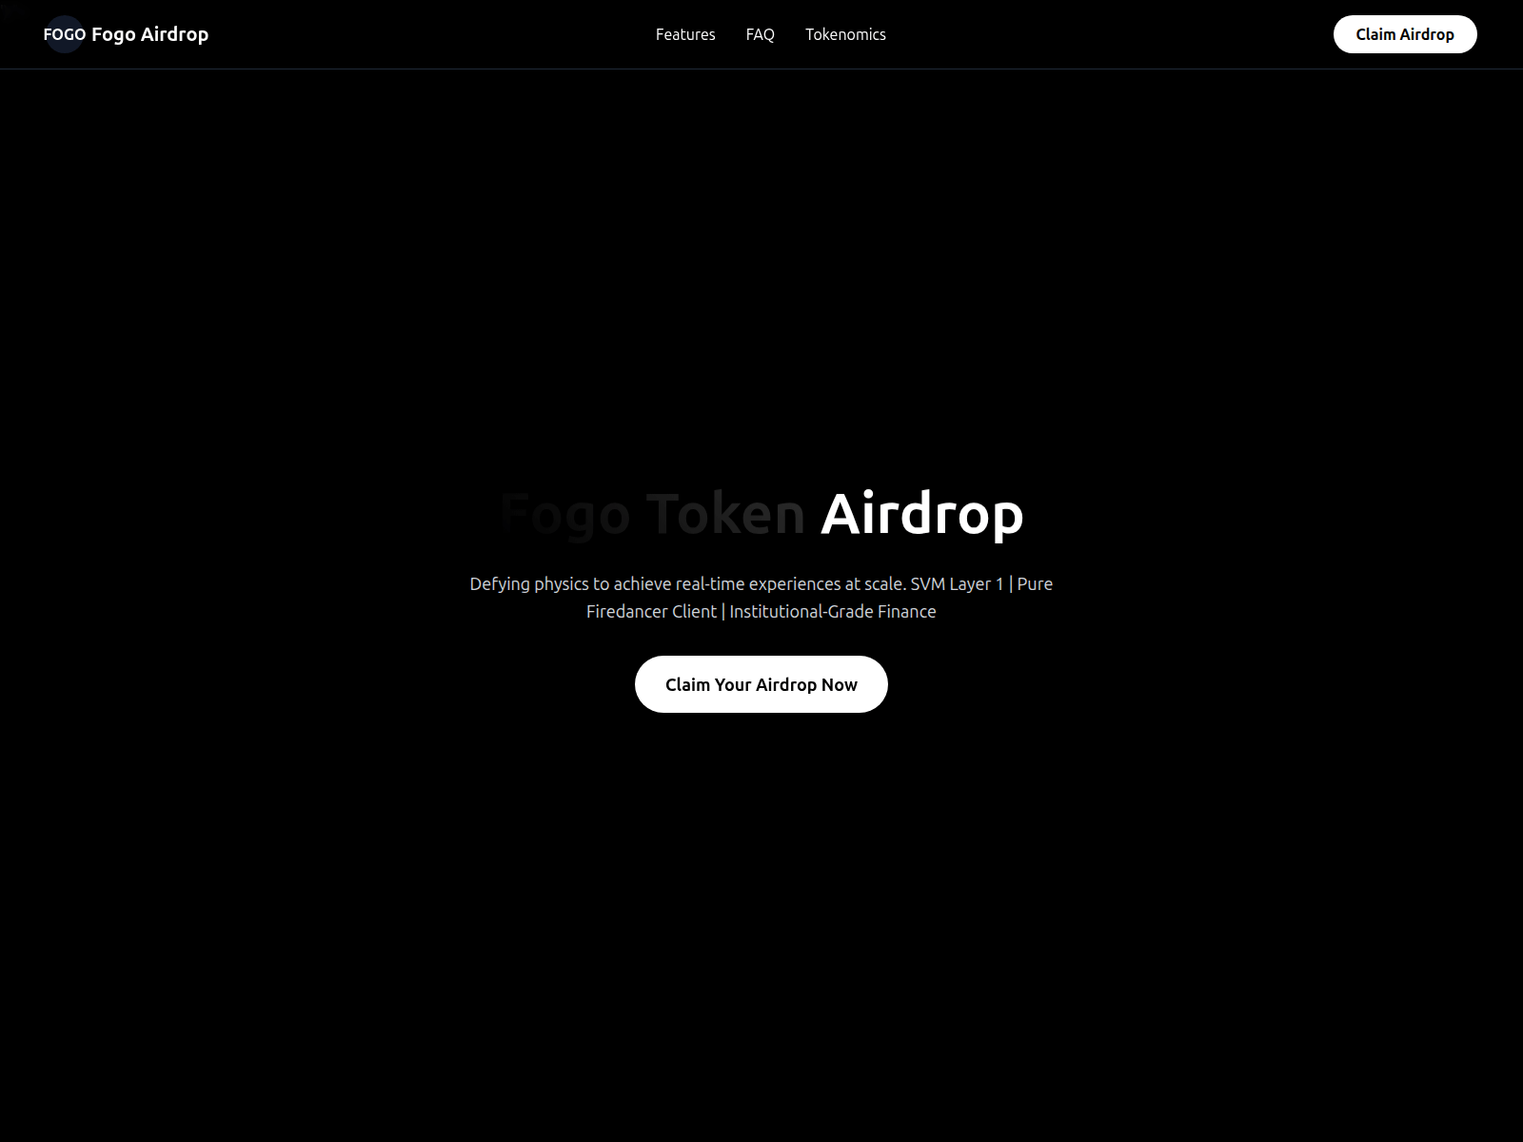The image size is (1523, 1142).
Task: Open the Fogo Airdrop home link
Action: (127, 34)
